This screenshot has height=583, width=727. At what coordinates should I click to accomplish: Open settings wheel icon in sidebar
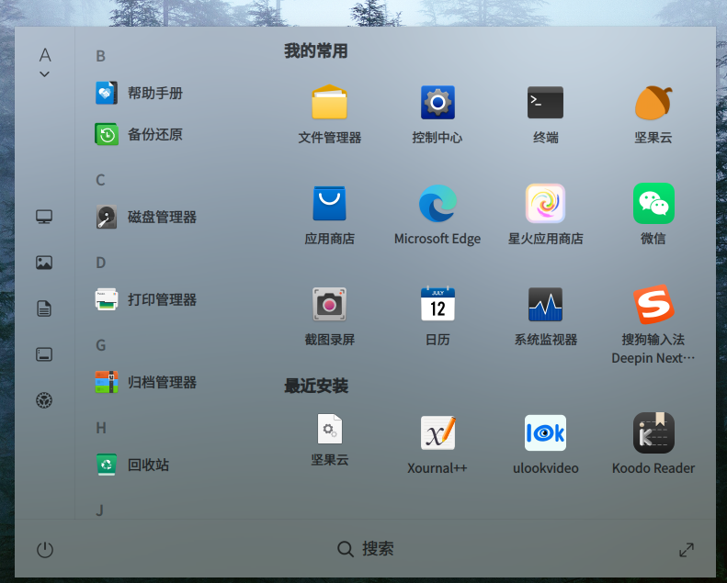[44, 400]
